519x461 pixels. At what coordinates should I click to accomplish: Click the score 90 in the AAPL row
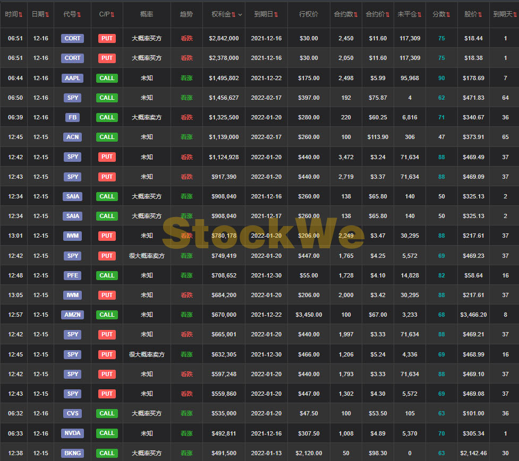click(441, 78)
